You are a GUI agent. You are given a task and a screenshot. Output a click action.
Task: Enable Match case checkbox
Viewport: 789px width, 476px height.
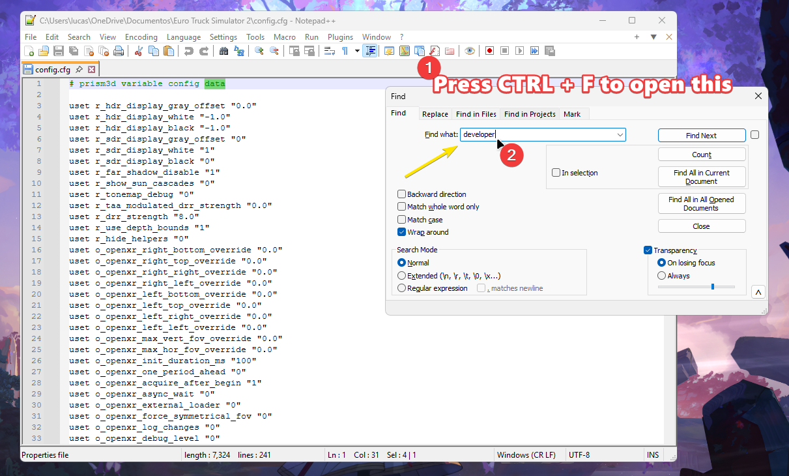[x=402, y=220]
